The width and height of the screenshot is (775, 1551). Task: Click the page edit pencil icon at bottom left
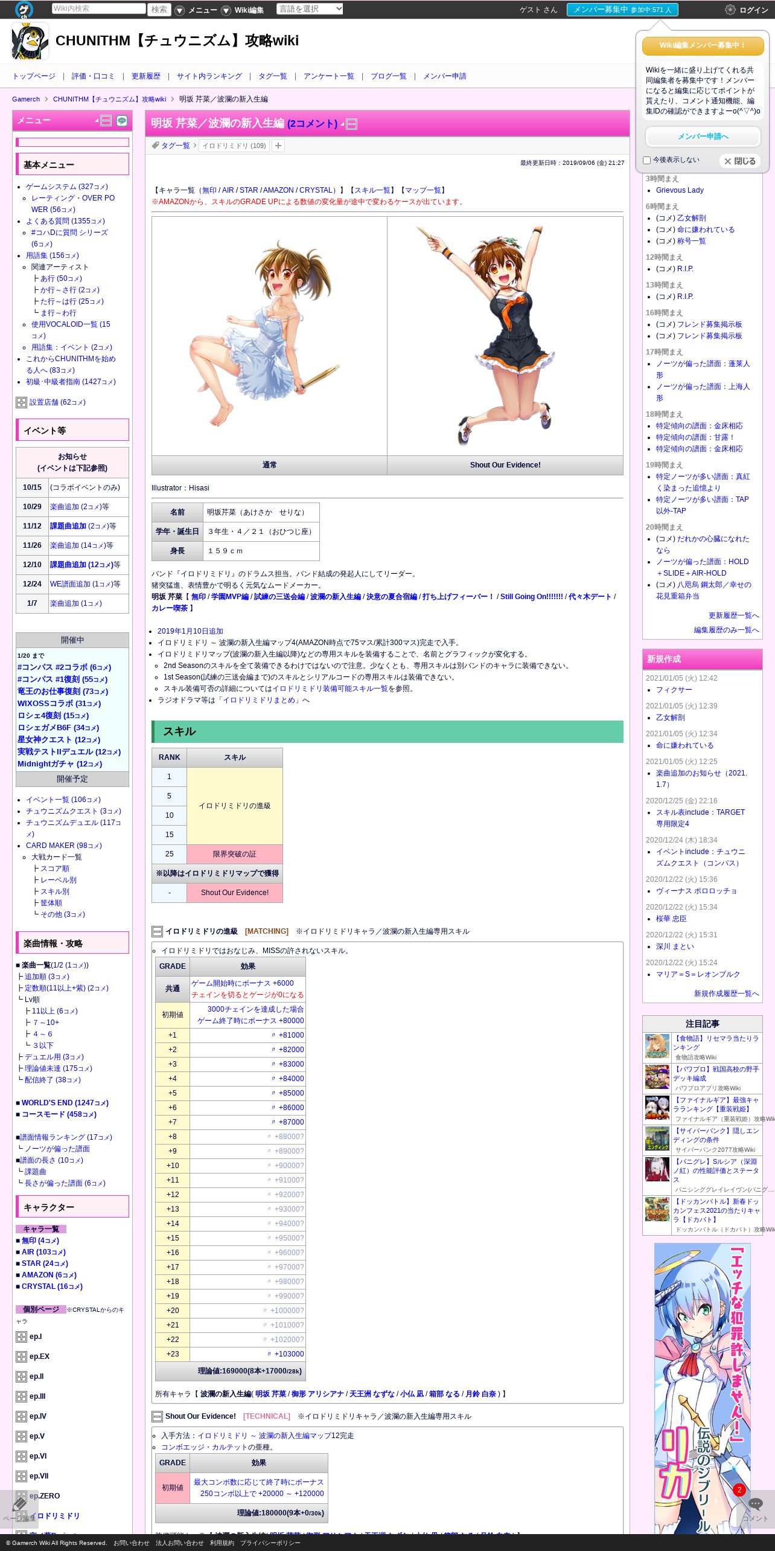coord(19,1504)
